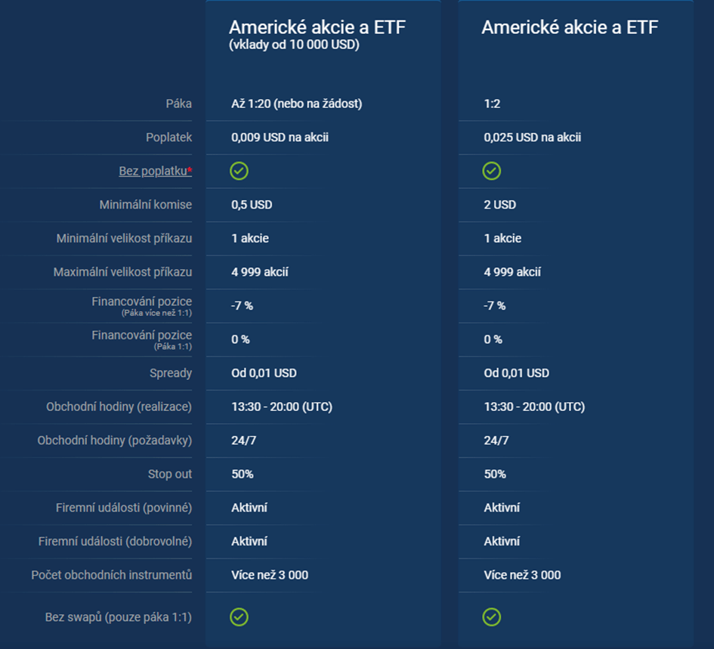Select the 0,025 USD na akcii fee
The width and height of the screenshot is (714, 649).
tap(532, 138)
